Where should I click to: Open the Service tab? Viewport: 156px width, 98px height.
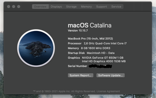pyautogui.click(x=116, y=7)
